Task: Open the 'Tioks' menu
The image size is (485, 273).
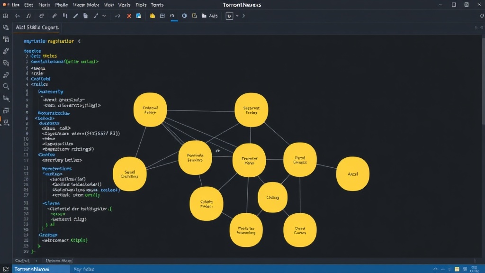Action: click(141, 5)
